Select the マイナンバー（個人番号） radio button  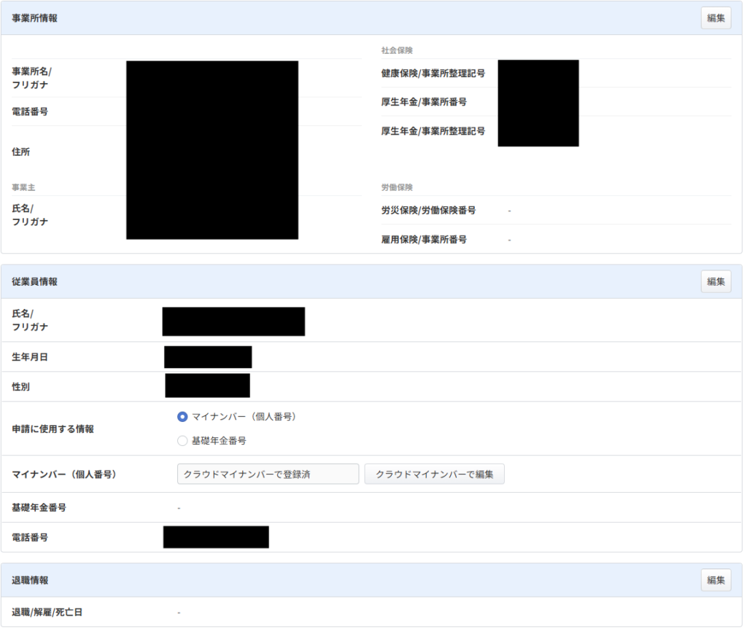pyautogui.click(x=182, y=417)
